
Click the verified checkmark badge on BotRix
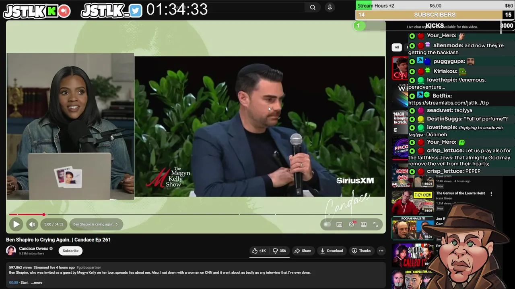point(427,96)
